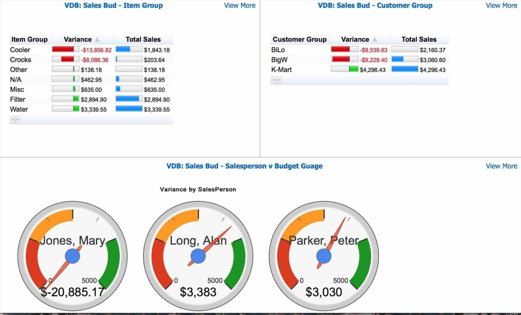Image resolution: width=521 pixels, height=315 pixels.
Task: Select the Water item group row
Action: tap(91, 109)
